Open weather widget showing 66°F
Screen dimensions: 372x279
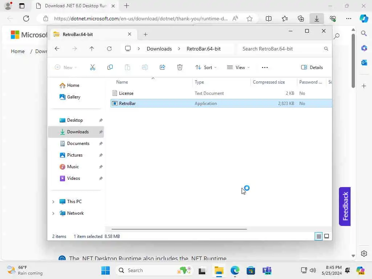[x=25, y=270]
